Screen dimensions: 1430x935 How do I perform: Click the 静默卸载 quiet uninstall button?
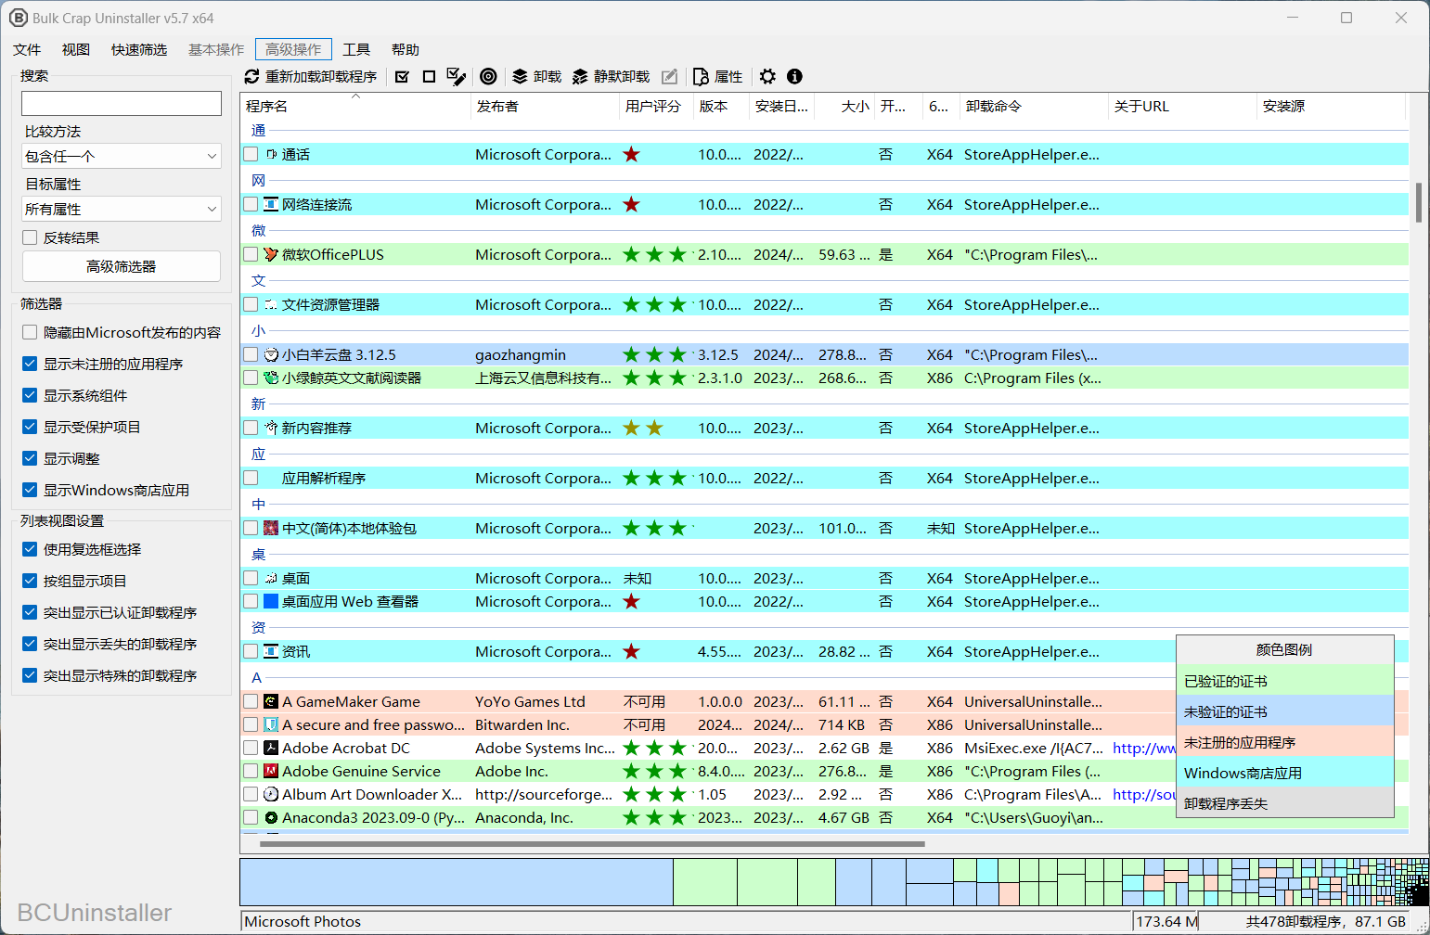click(612, 76)
